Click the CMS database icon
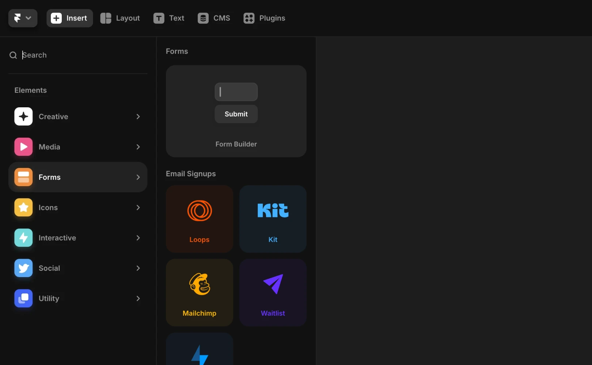 [203, 18]
